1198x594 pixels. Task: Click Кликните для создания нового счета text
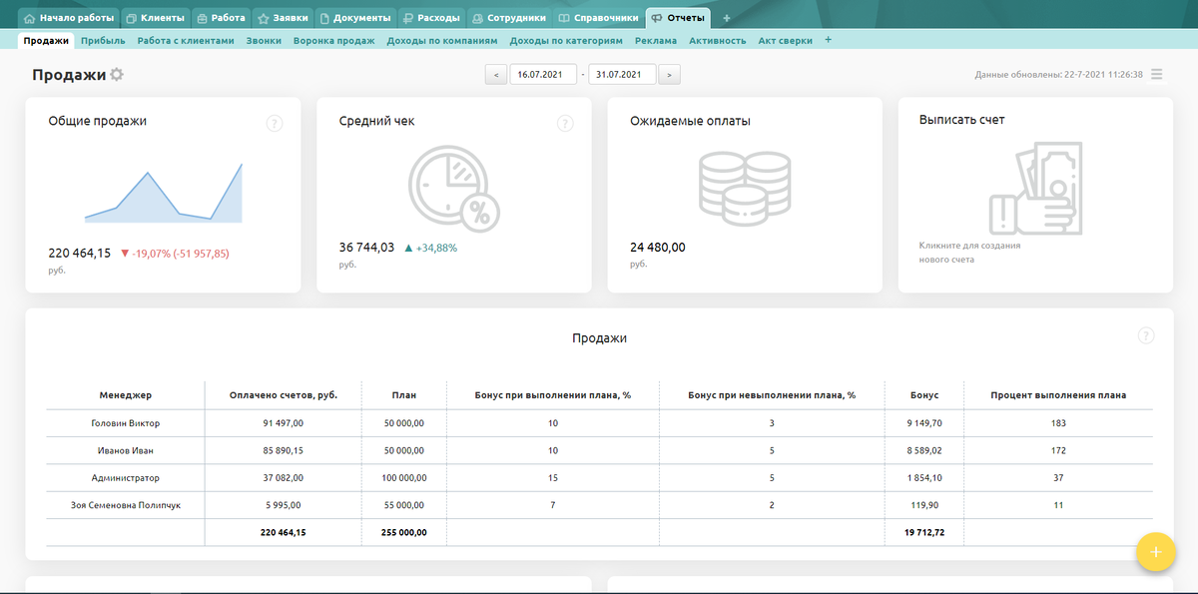point(969,252)
